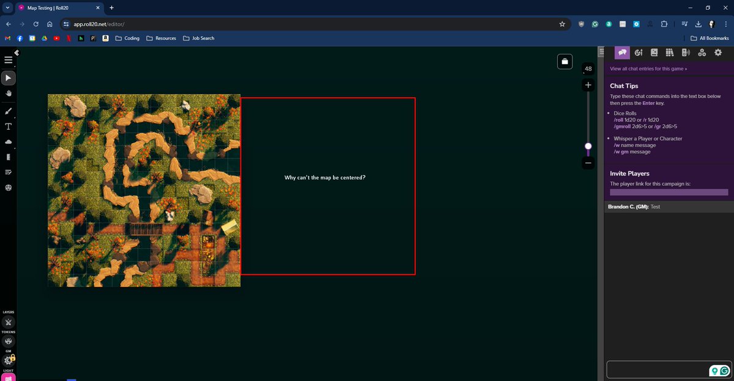Open the drawing tools
This screenshot has height=381, width=734.
coord(8,111)
